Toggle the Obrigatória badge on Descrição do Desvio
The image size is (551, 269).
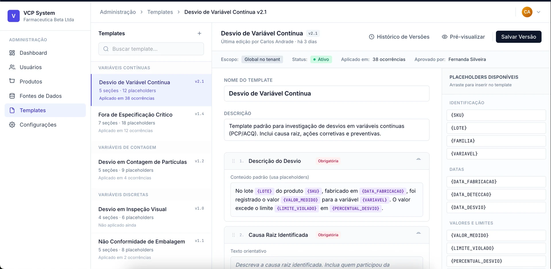tap(328, 161)
